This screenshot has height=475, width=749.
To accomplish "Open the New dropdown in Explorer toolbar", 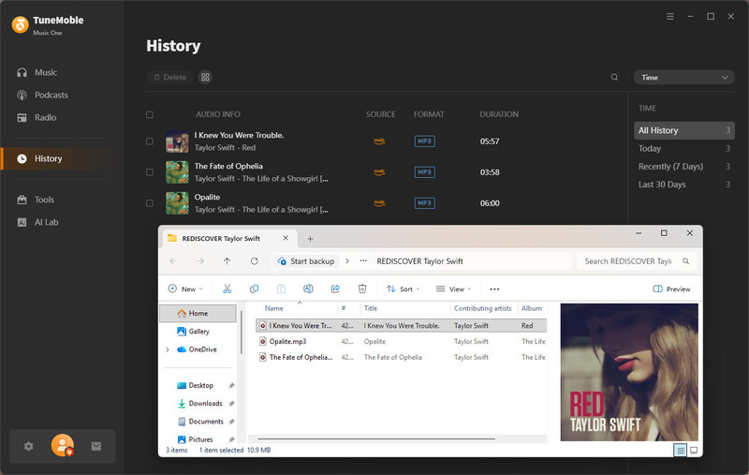I will coord(185,289).
